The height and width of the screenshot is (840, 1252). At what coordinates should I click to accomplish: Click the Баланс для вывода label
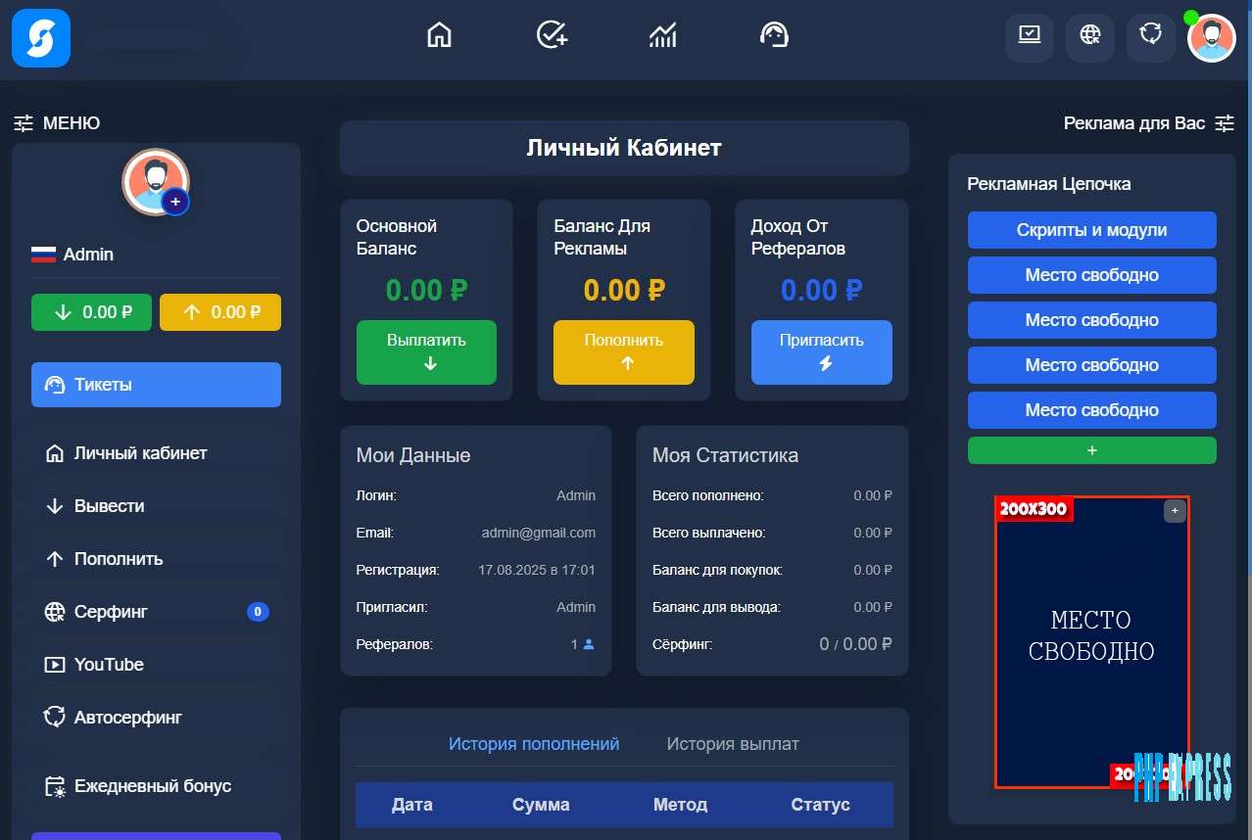point(717,607)
